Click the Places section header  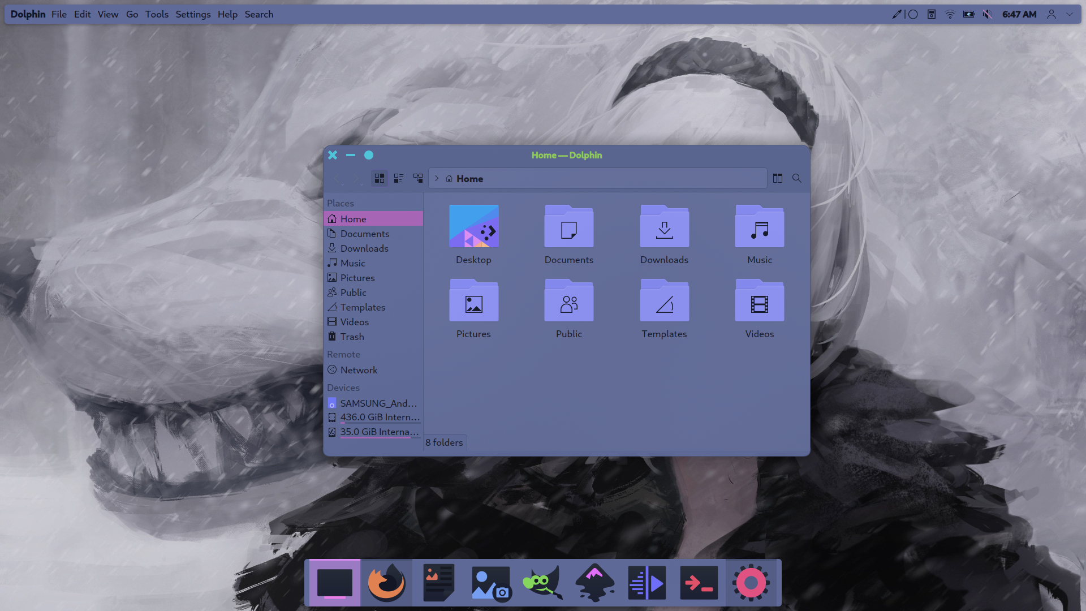tap(341, 203)
